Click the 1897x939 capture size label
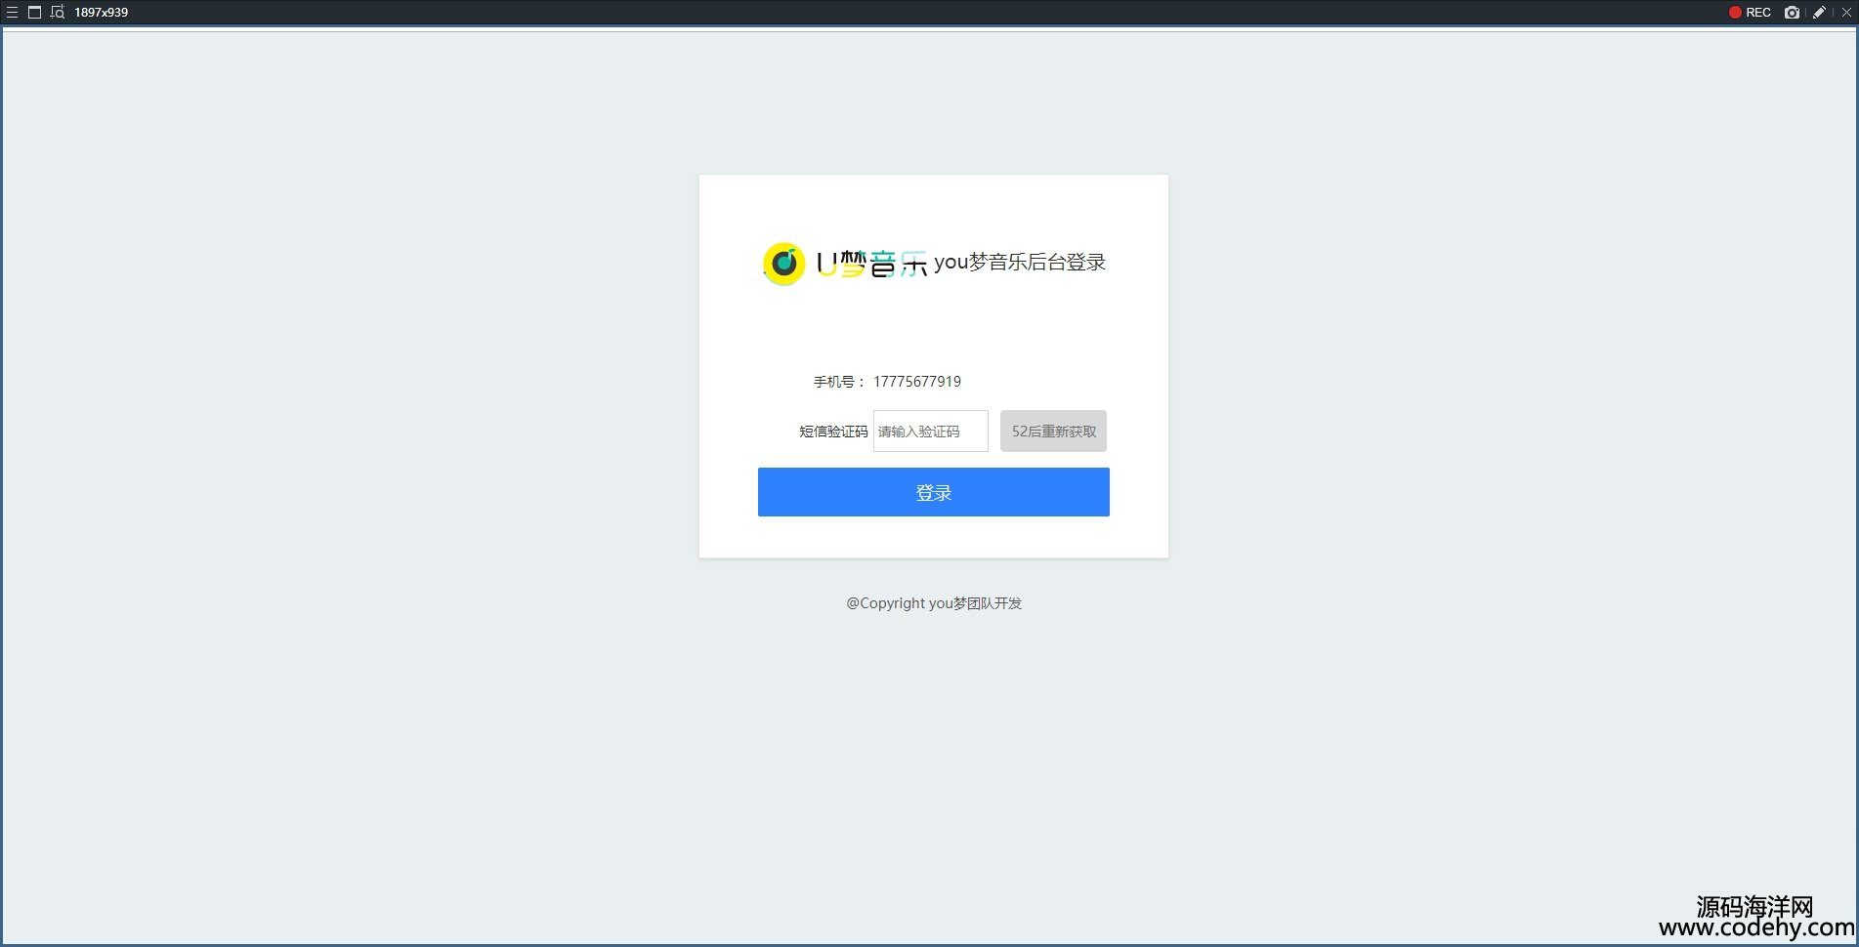The image size is (1859, 947). point(102,13)
